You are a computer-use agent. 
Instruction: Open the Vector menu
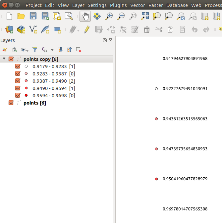pos(138,5)
